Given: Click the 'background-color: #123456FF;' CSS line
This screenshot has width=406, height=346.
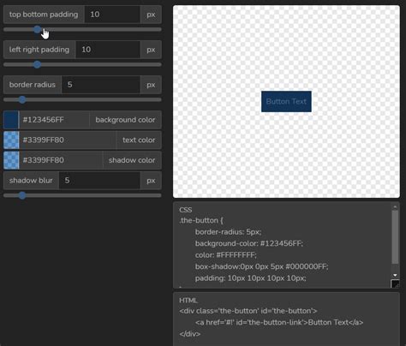Looking at the screenshot, I should tap(249, 243).
